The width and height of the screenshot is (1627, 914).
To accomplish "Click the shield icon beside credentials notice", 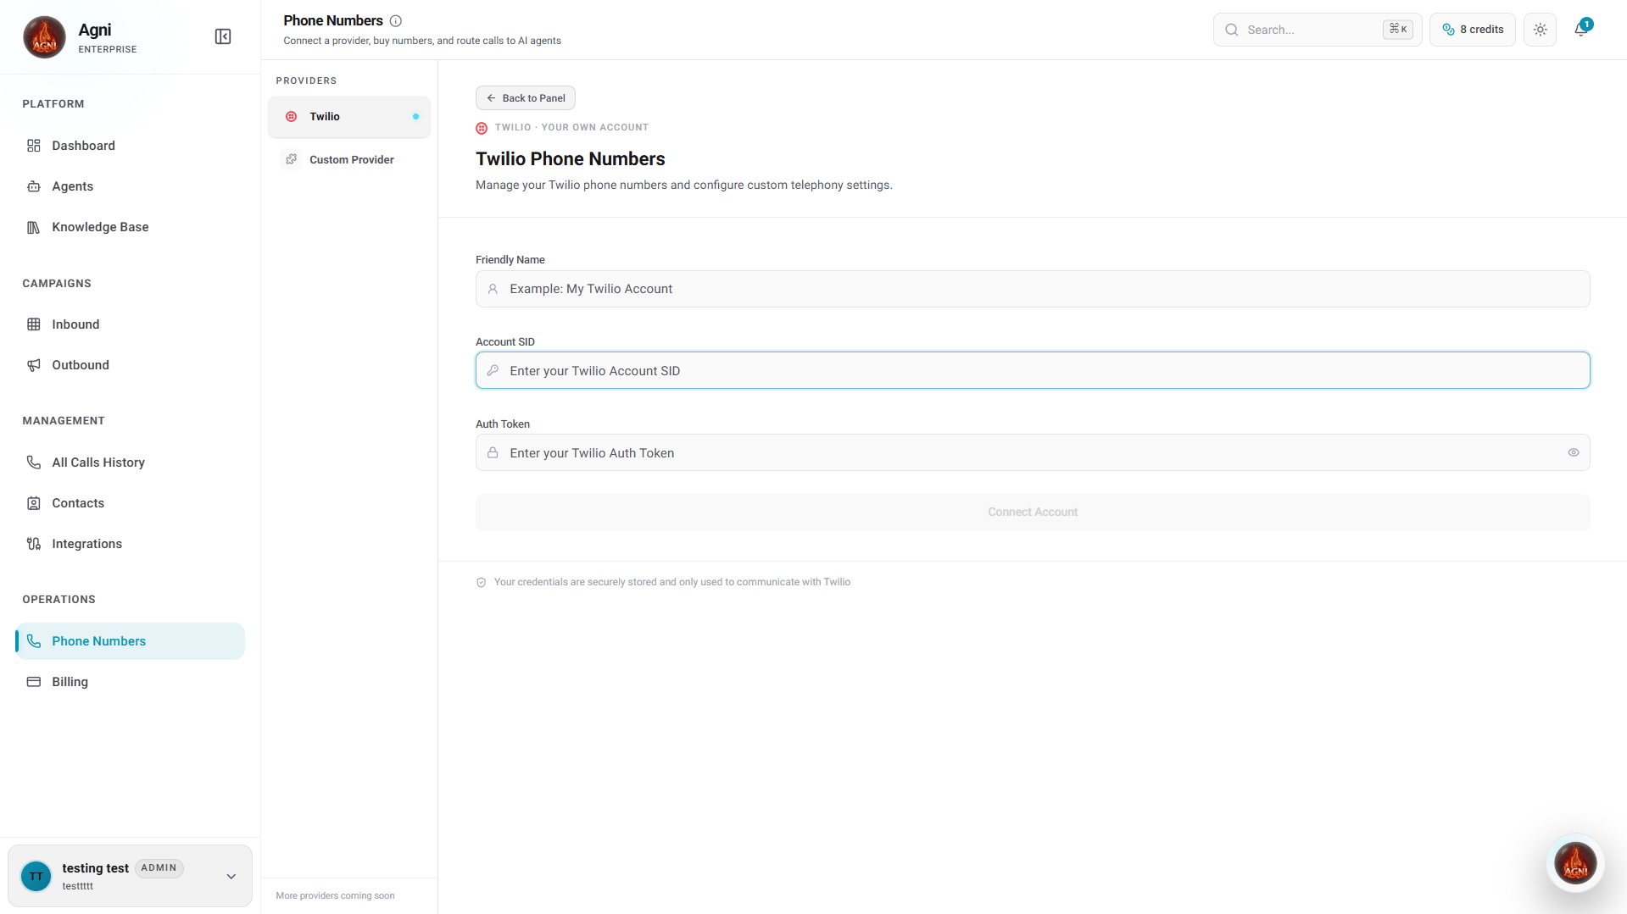I will point(482,583).
